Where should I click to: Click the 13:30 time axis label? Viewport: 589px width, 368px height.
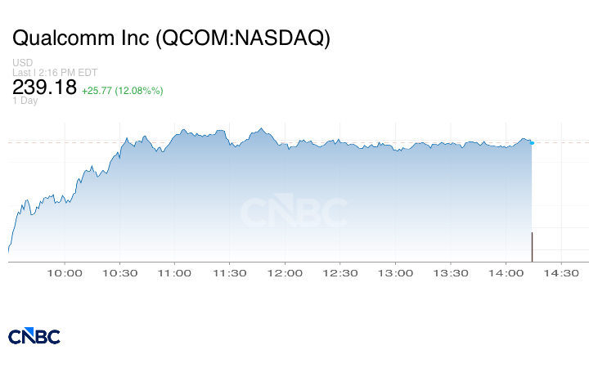pos(451,273)
